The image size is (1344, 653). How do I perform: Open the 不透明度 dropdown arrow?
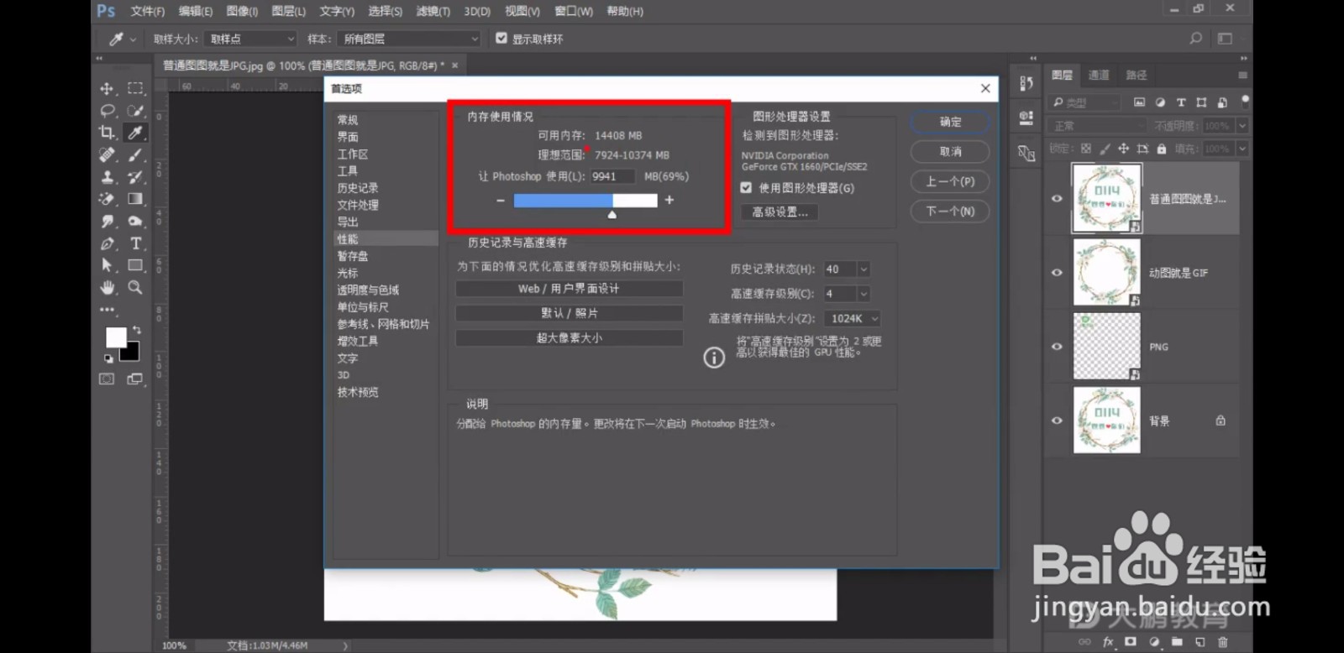coord(1242,126)
